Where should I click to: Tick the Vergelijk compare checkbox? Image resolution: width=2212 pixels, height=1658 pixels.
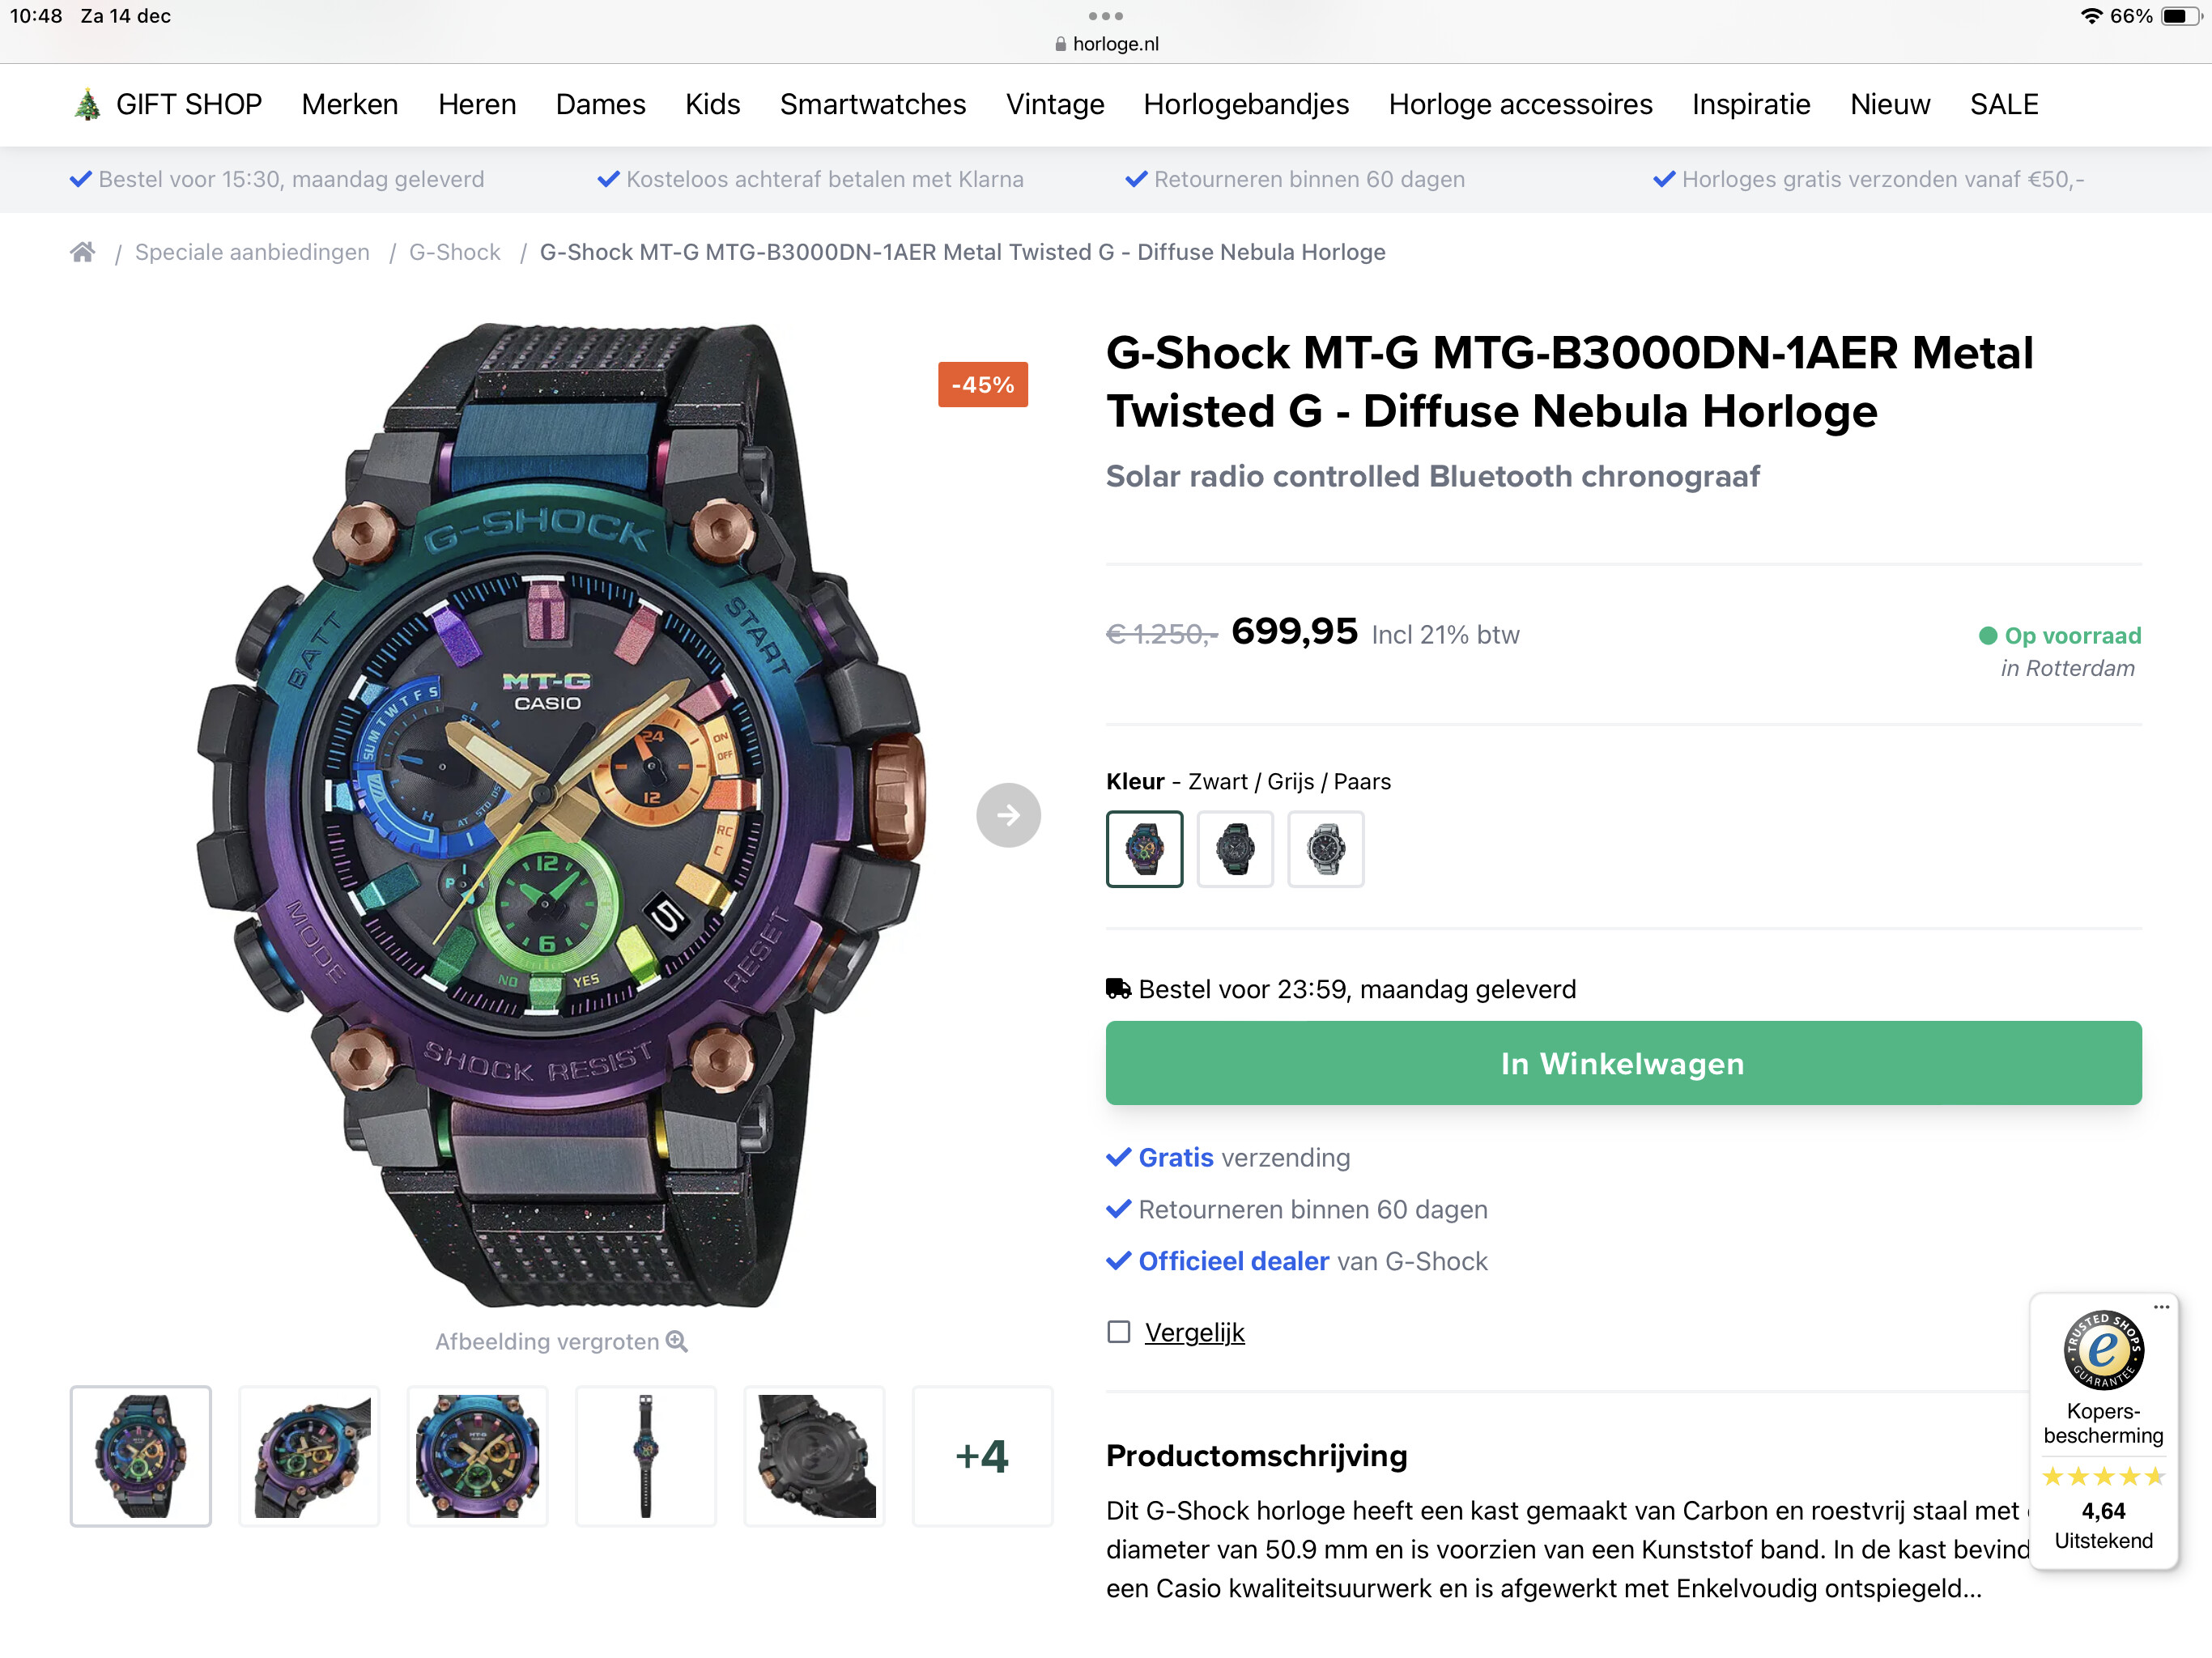[x=1119, y=1332]
